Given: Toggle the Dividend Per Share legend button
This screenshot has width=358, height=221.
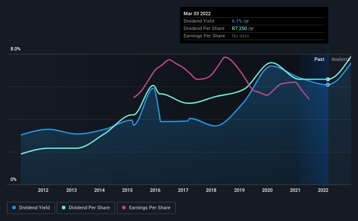Looking at the screenshot, I should coord(86,208).
